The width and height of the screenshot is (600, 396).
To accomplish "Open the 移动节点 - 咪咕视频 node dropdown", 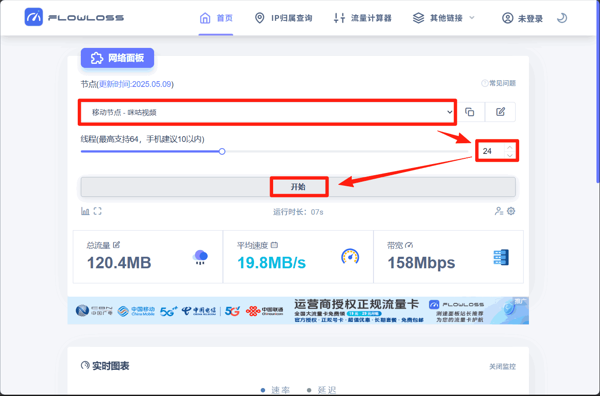I will point(267,113).
